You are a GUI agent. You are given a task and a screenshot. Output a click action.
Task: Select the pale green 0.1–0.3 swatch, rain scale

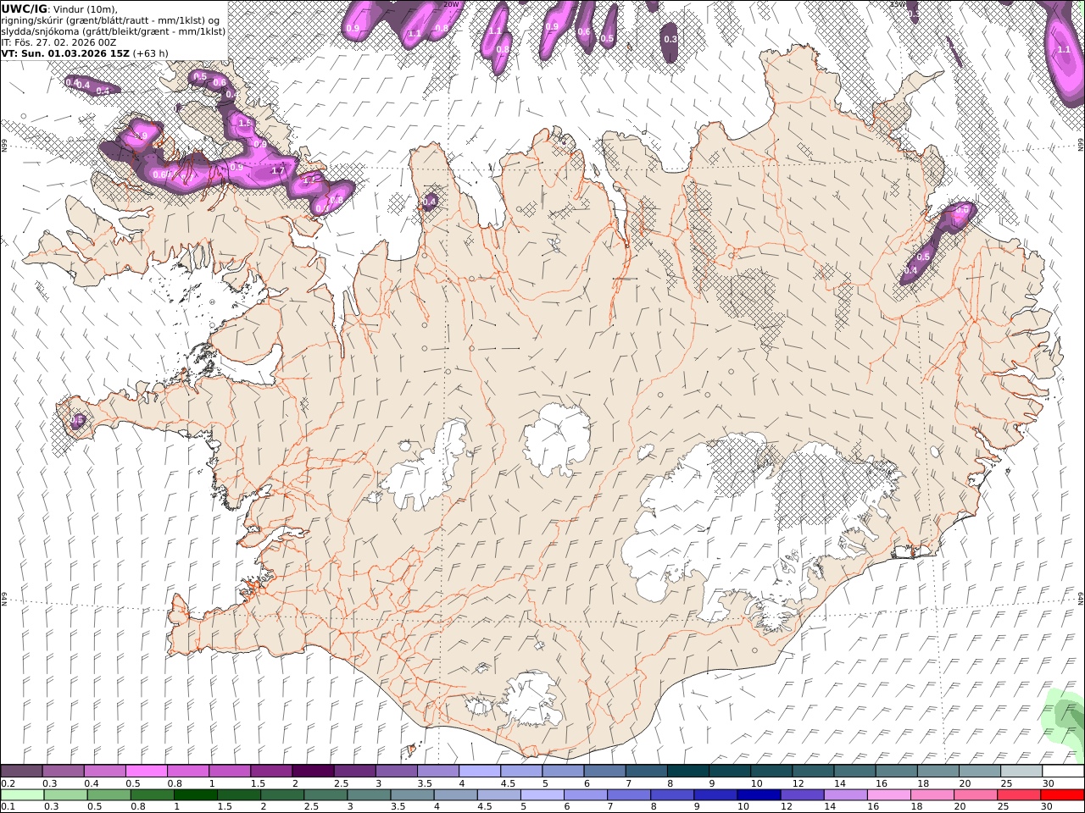22,795
